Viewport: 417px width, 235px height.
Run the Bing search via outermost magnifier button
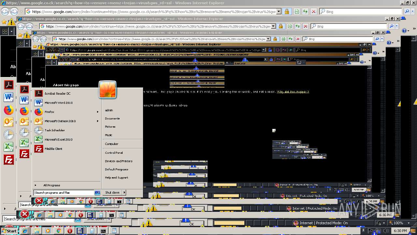click(x=407, y=11)
